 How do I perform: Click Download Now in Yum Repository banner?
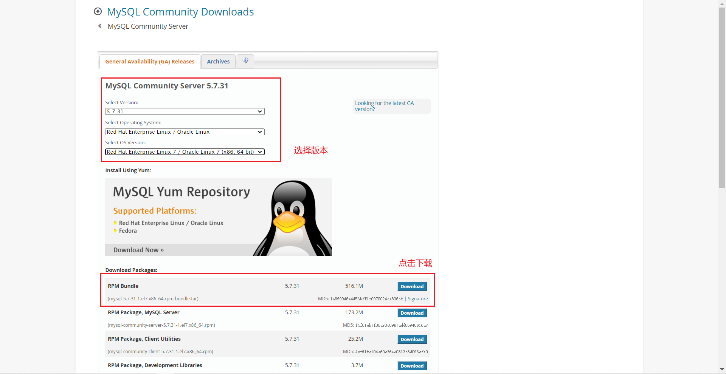(139, 250)
